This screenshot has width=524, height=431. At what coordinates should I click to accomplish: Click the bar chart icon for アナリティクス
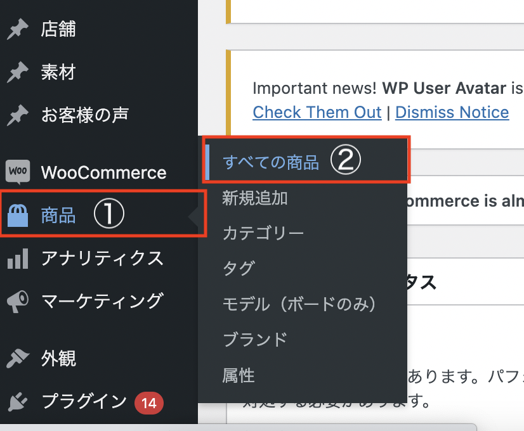pos(18,258)
